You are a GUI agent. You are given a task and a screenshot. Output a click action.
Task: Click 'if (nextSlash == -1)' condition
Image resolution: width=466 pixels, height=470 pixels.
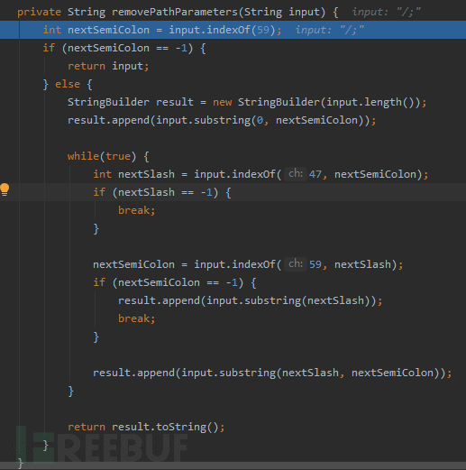click(162, 192)
